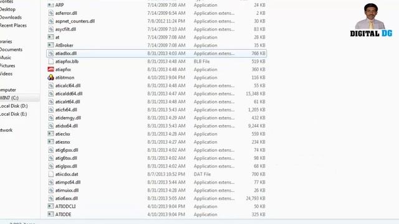Select file name ATIODE

pos(64,214)
